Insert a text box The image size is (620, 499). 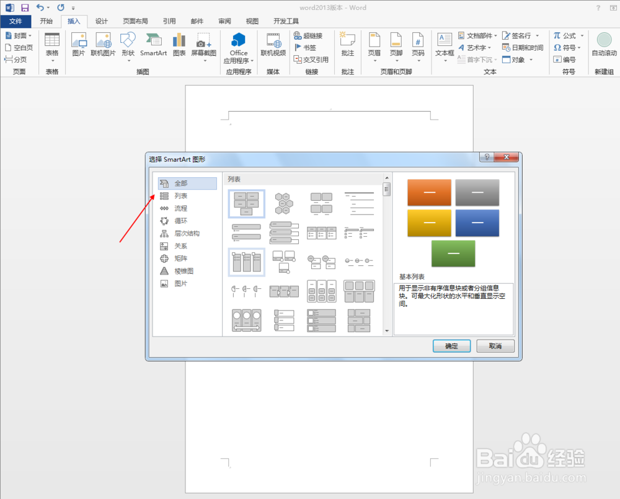pyautogui.click(x=445, y=47)
